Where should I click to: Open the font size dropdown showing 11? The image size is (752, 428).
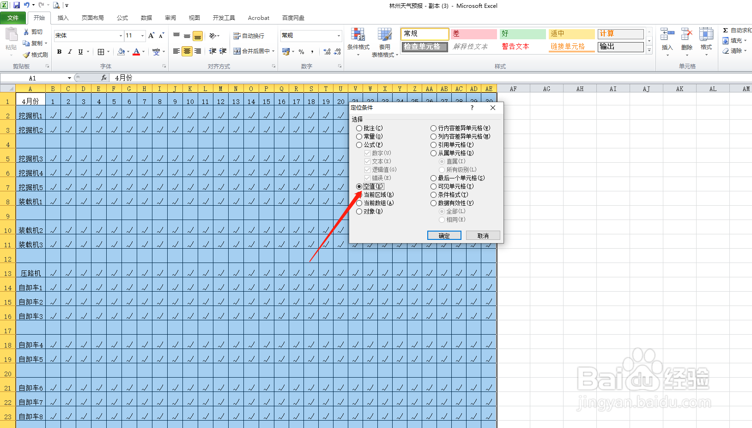click(x=142, y=36)
